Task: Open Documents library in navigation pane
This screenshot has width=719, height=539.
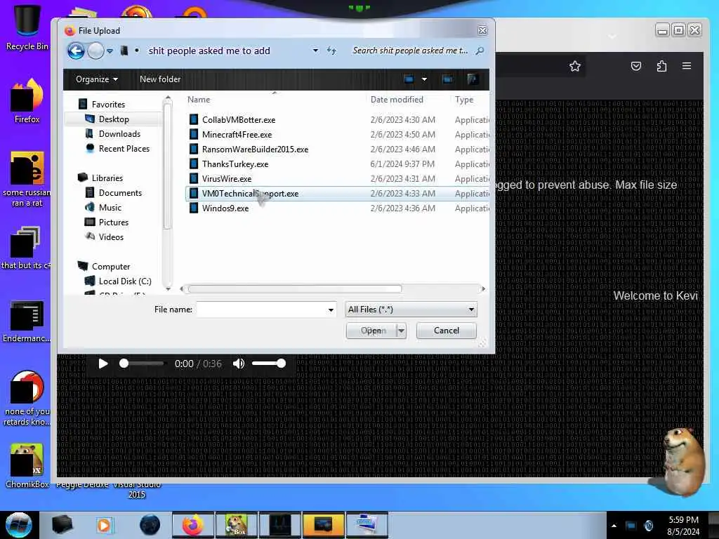Action: point(120,193)
